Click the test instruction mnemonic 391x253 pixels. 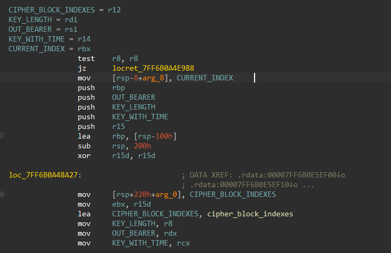(x=87, y=58)
